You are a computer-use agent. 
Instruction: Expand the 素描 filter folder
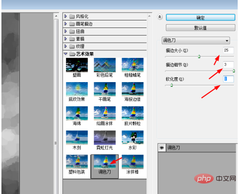pyautogui.click(x=66, y=39)
